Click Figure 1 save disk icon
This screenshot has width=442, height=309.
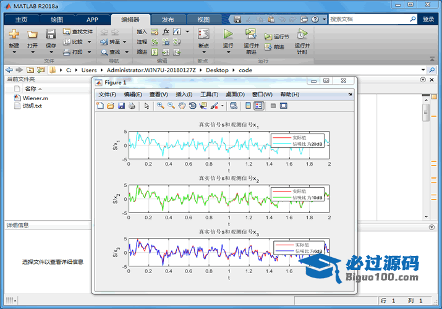(121, 106)
